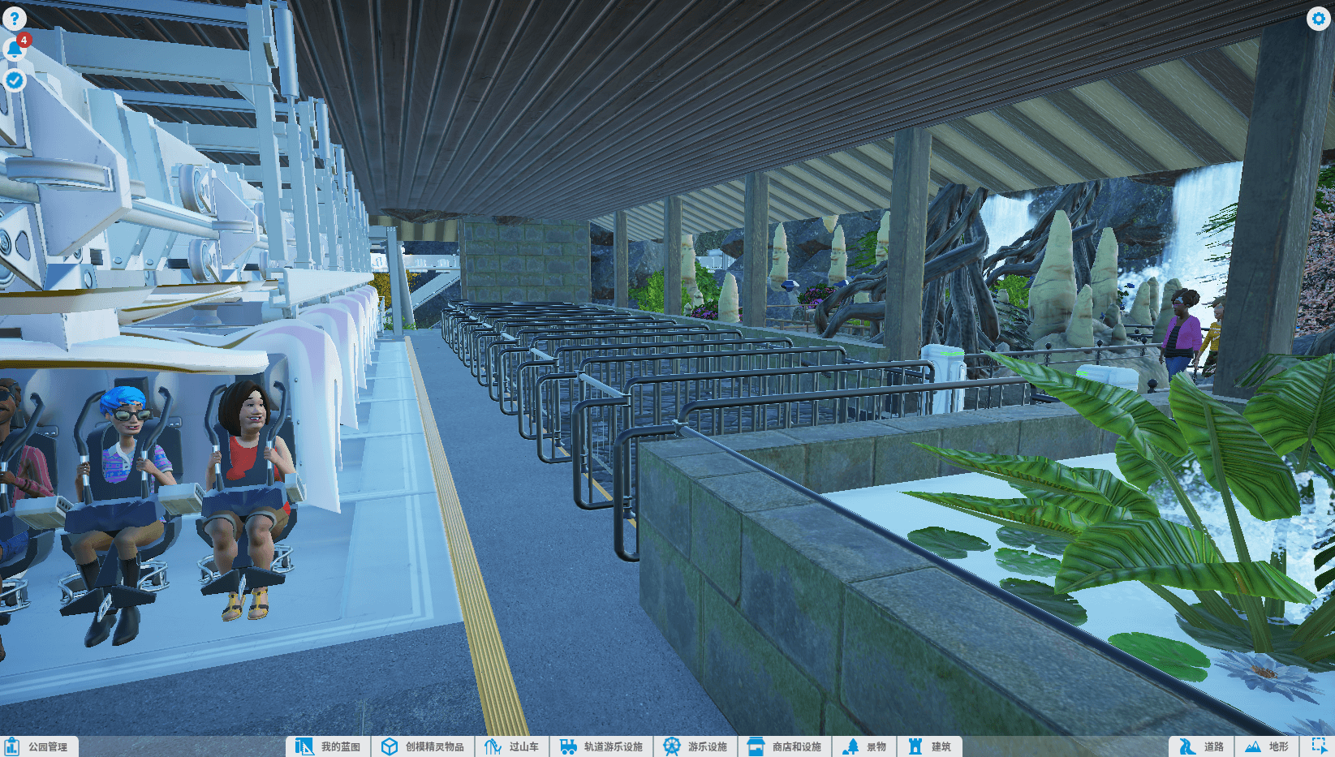The image size is (1335, 757).
Task: Open the 游乐设施 rides tab
Action: click(x=695, y=746)
